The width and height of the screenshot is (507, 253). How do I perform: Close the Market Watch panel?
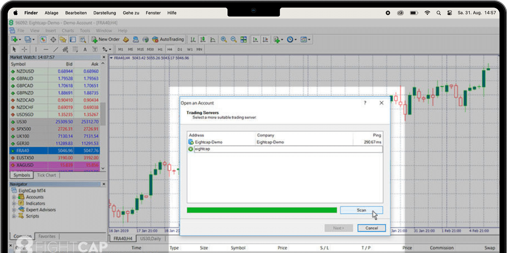click(x=104, y=57)
